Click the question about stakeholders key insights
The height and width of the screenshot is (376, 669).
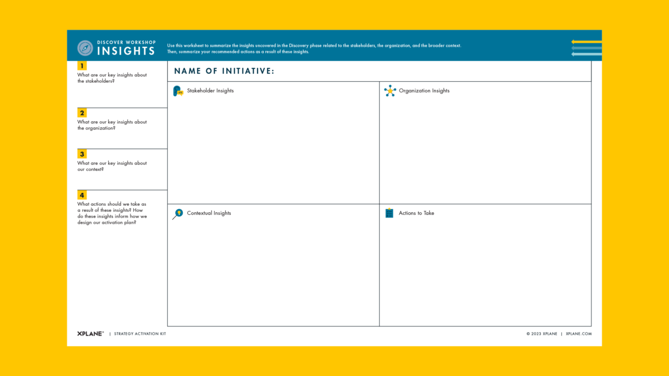pos(112,78)
